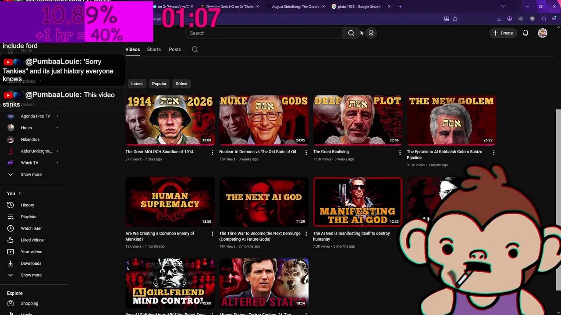Click the YouTube search magnifier button
The image size is (561, 315).
click(x=351, y=33)
